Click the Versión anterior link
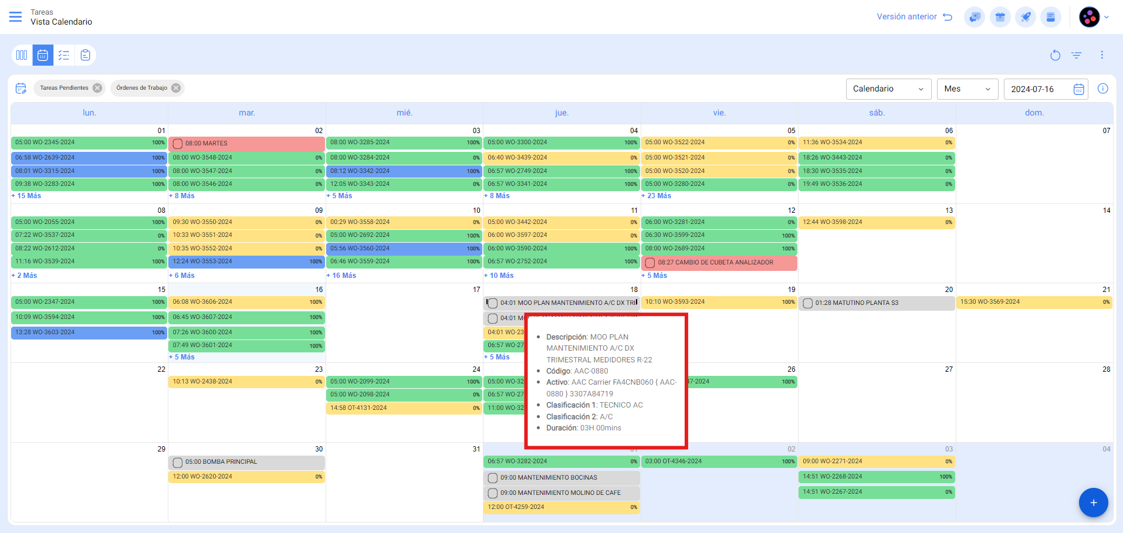Viewport: 1123px width, 533px height. (x=914, y=17)
